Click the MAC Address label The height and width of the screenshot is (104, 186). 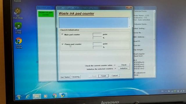(x=139, y=37)
